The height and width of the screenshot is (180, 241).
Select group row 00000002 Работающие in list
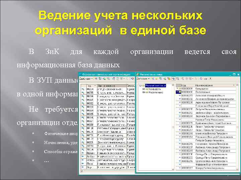206,92
